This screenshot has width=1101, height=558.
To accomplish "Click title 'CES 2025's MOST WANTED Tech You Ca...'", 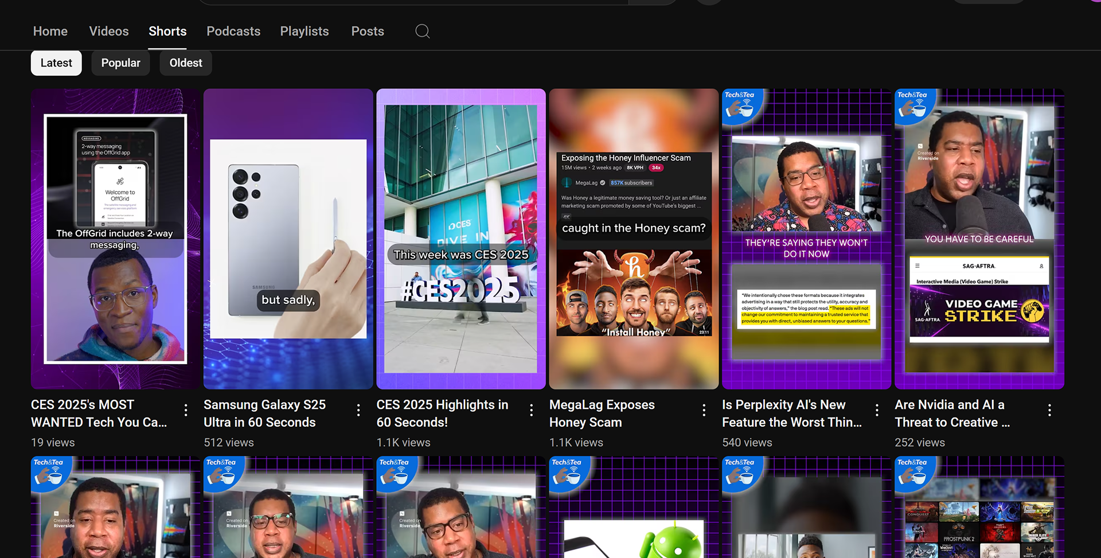I will pos(99,413).
